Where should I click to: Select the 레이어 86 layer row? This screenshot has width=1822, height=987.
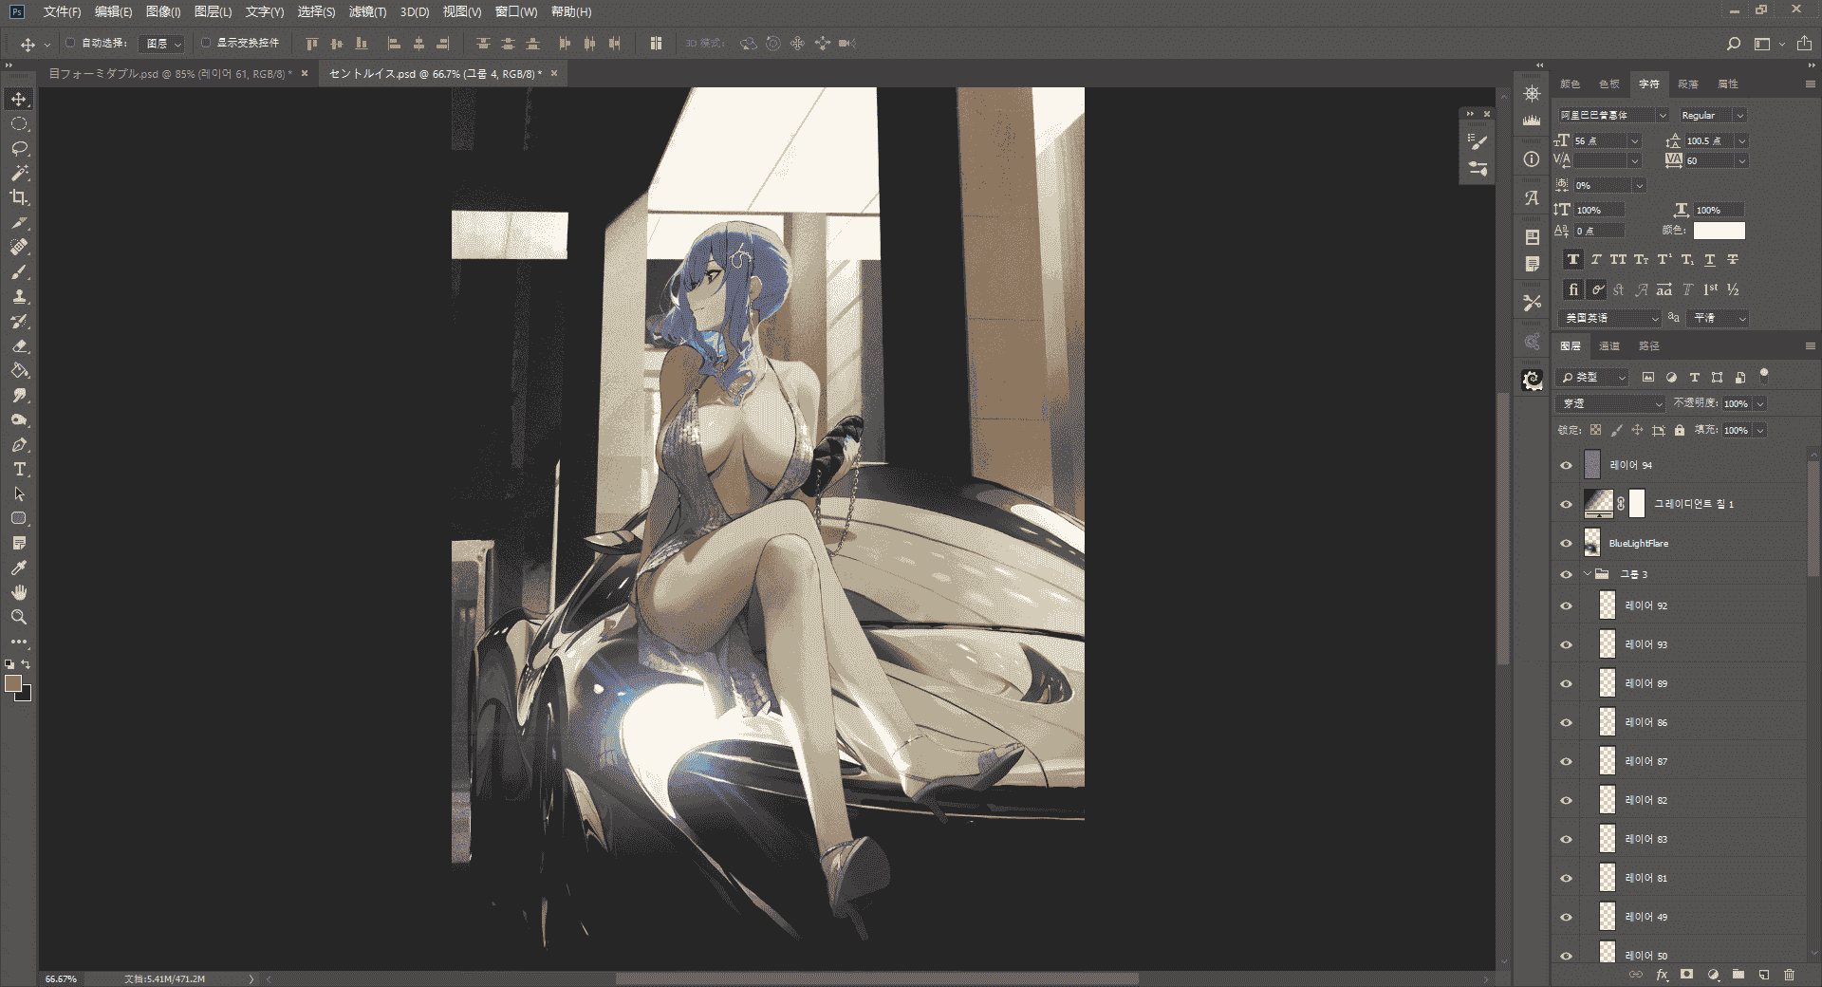pyautogui.click(x=1682, y=722)
